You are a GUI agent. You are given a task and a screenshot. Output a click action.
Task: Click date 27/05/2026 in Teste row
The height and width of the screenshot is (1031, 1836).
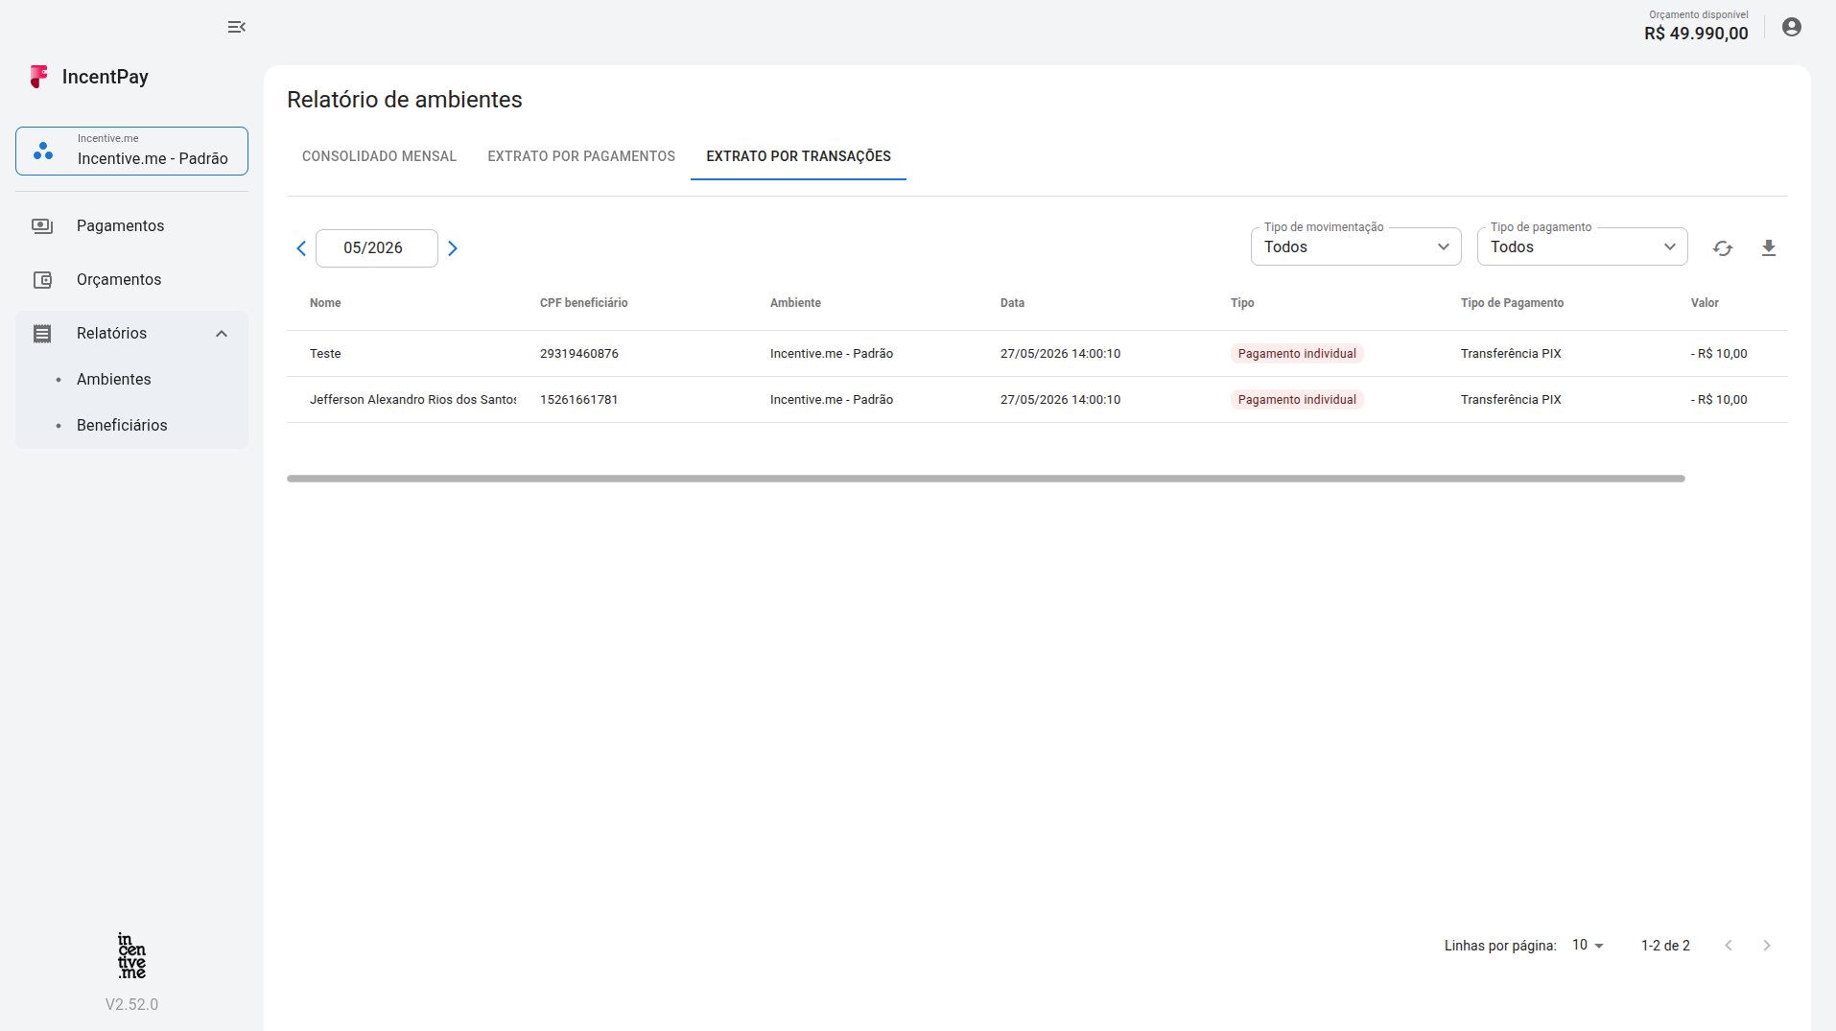[x=1060, y=354]
